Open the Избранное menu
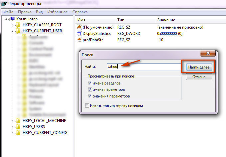This screenshot has width=226, height=157. pyautogui.click(x=57, y=12)
